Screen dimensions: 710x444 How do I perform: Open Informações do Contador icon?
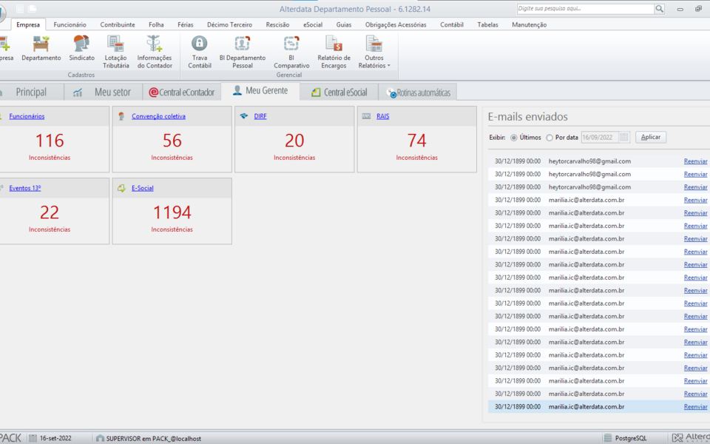[x=155, y=52]
